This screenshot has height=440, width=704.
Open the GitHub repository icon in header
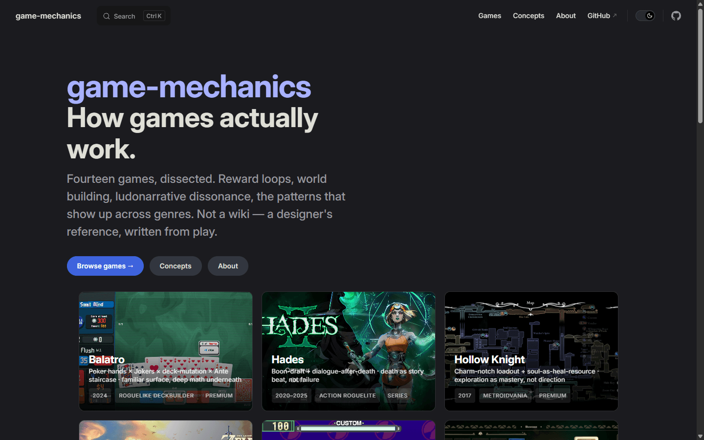[676, 16]
